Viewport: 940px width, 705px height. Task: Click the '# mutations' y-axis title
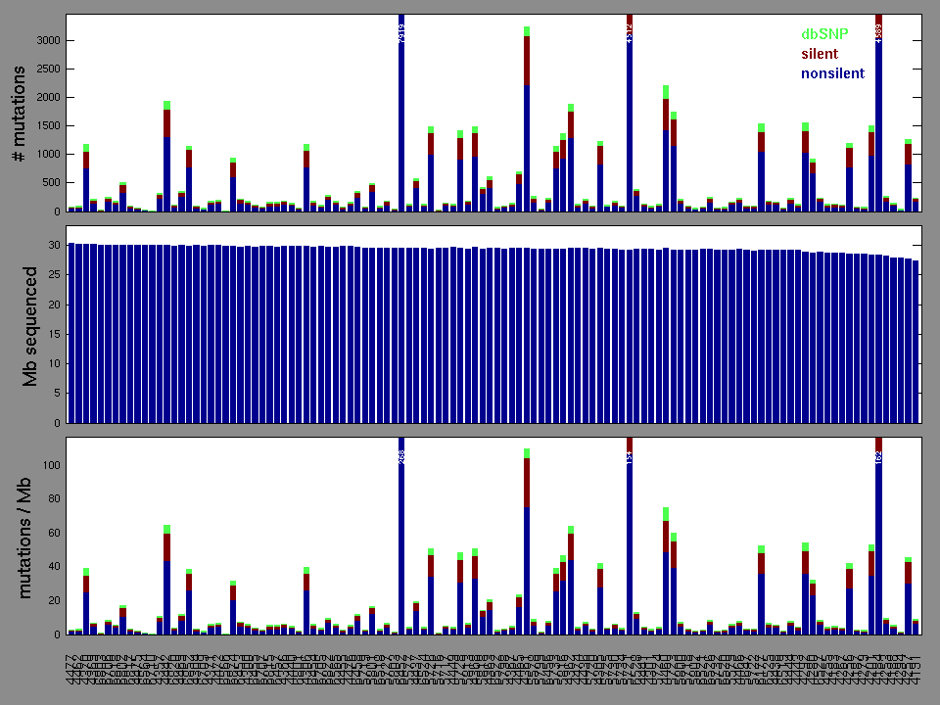coord(19,113)
